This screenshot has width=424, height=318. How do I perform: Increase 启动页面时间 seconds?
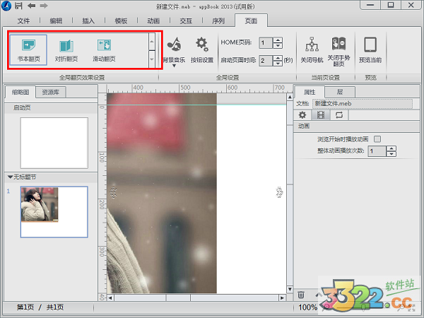tap(278, 58)
